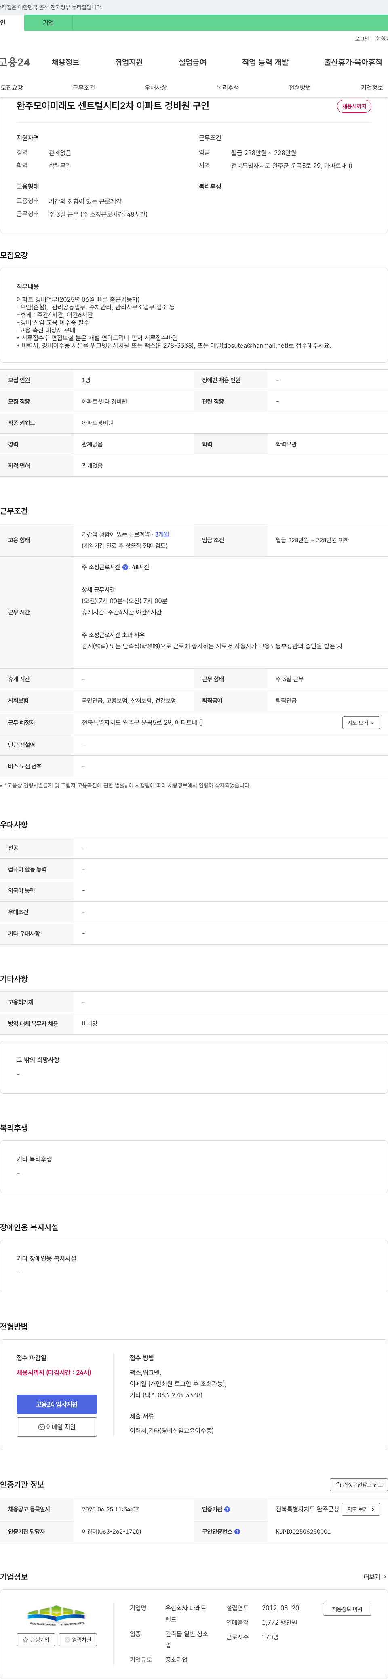Click the 3개월 contract period text
Screen dimensions: 388x1679
(162, 534)
